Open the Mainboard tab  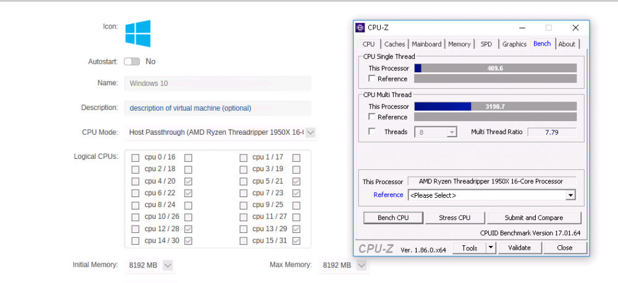pos(426,44)
